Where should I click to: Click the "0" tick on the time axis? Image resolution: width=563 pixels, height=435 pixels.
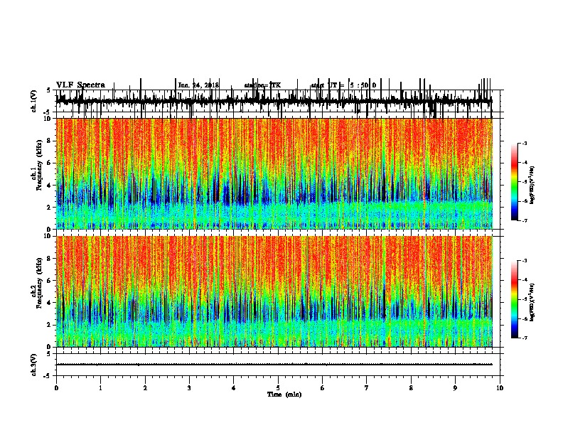(56, 388)
